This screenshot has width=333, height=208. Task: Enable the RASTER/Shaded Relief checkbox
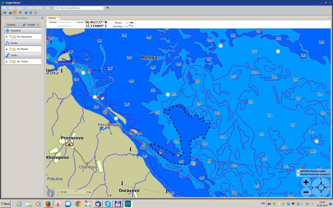pos(298,171)
